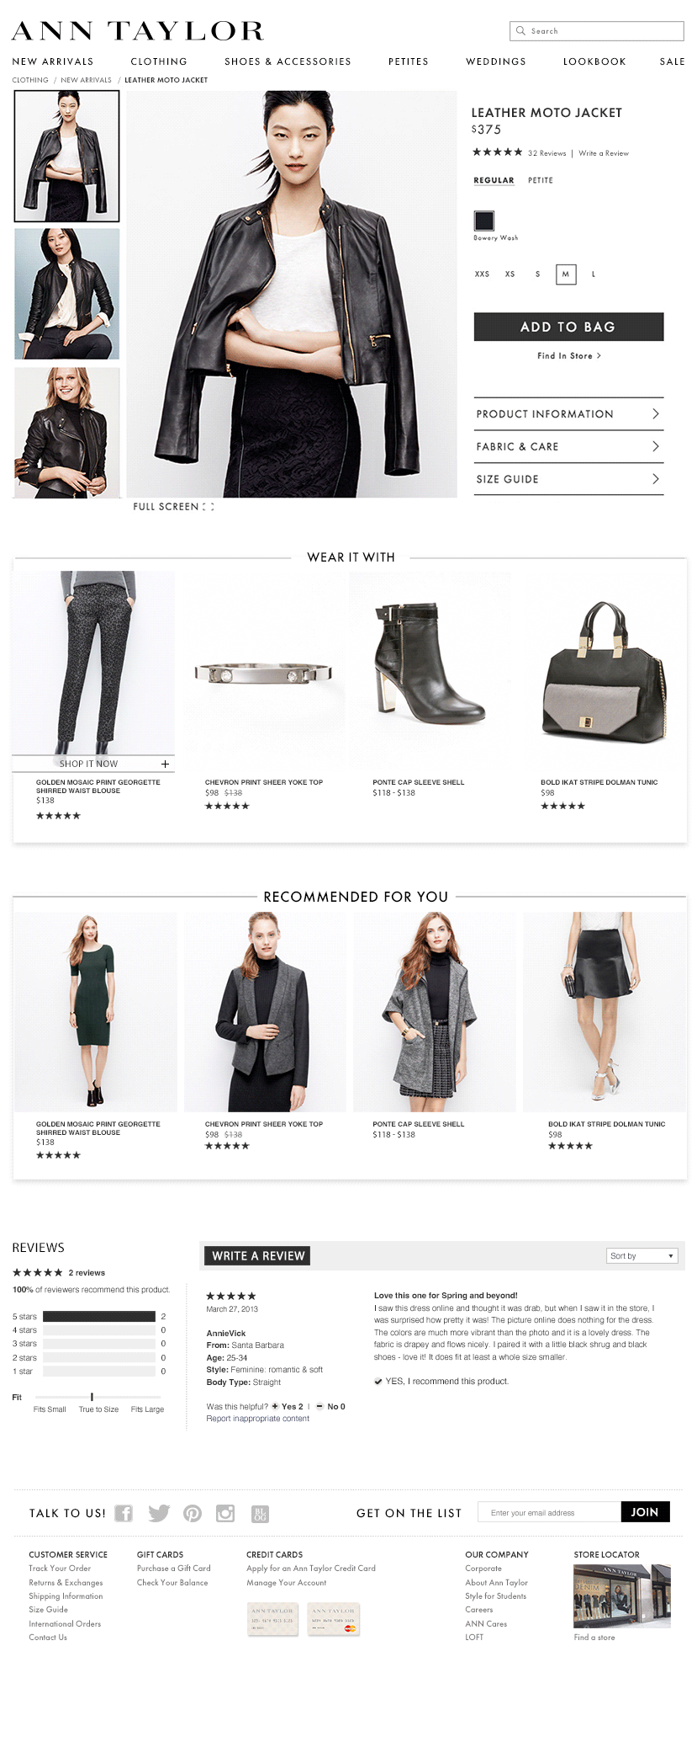Viewport: 697px width, 1742px height.
Task: Open full screen image view icon
Action: click(x=209, y=507)
